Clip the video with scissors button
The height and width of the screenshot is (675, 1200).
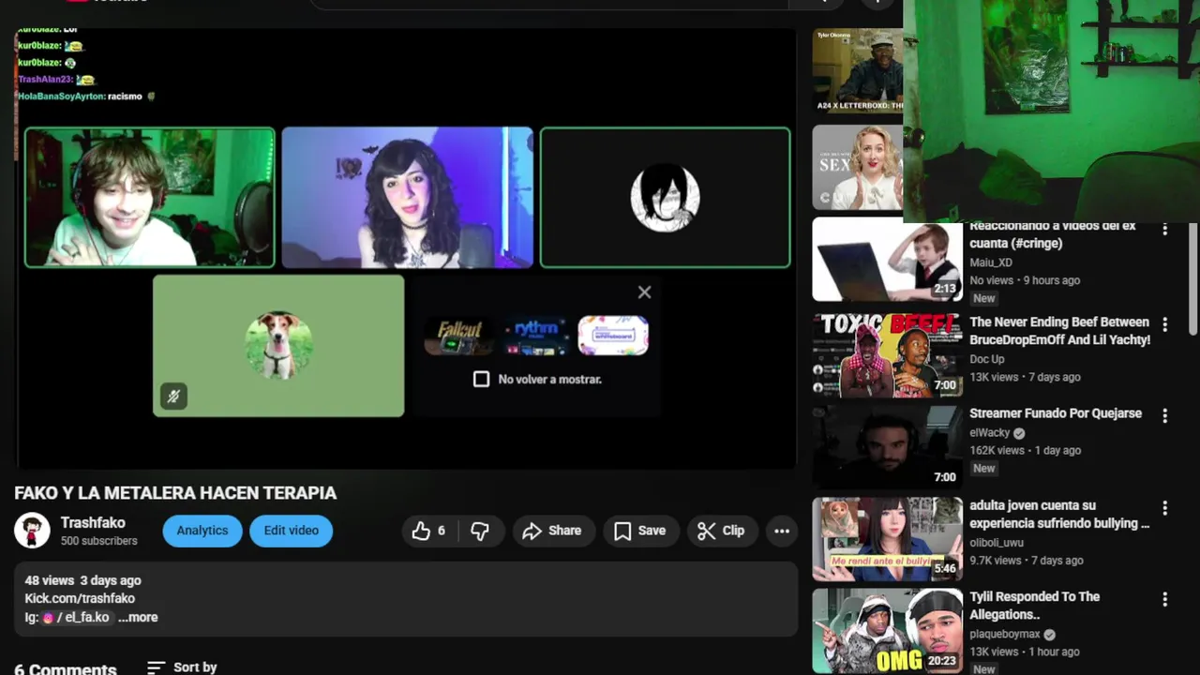(721, 531)
